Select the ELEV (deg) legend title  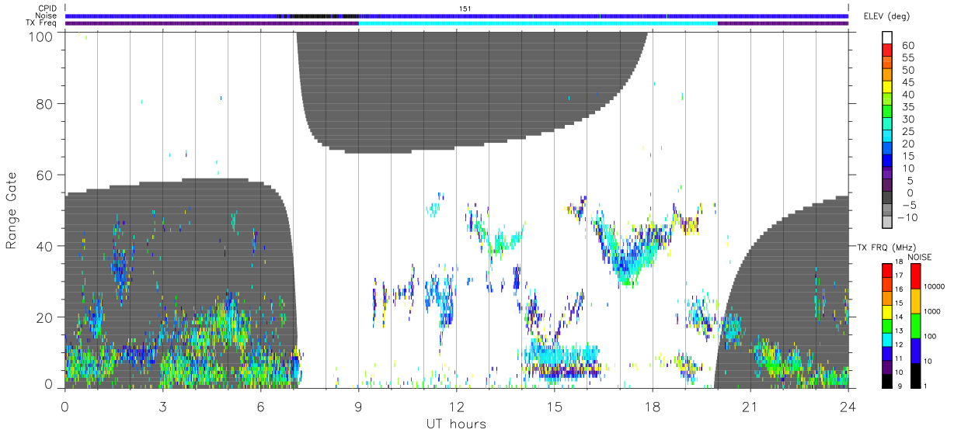[x=886, y=16]
